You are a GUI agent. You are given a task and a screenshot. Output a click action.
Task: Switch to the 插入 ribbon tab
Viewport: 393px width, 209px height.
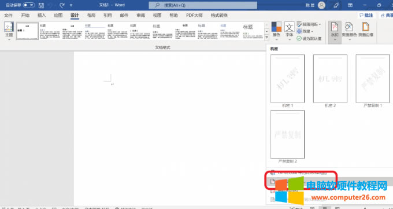(42, 15)
